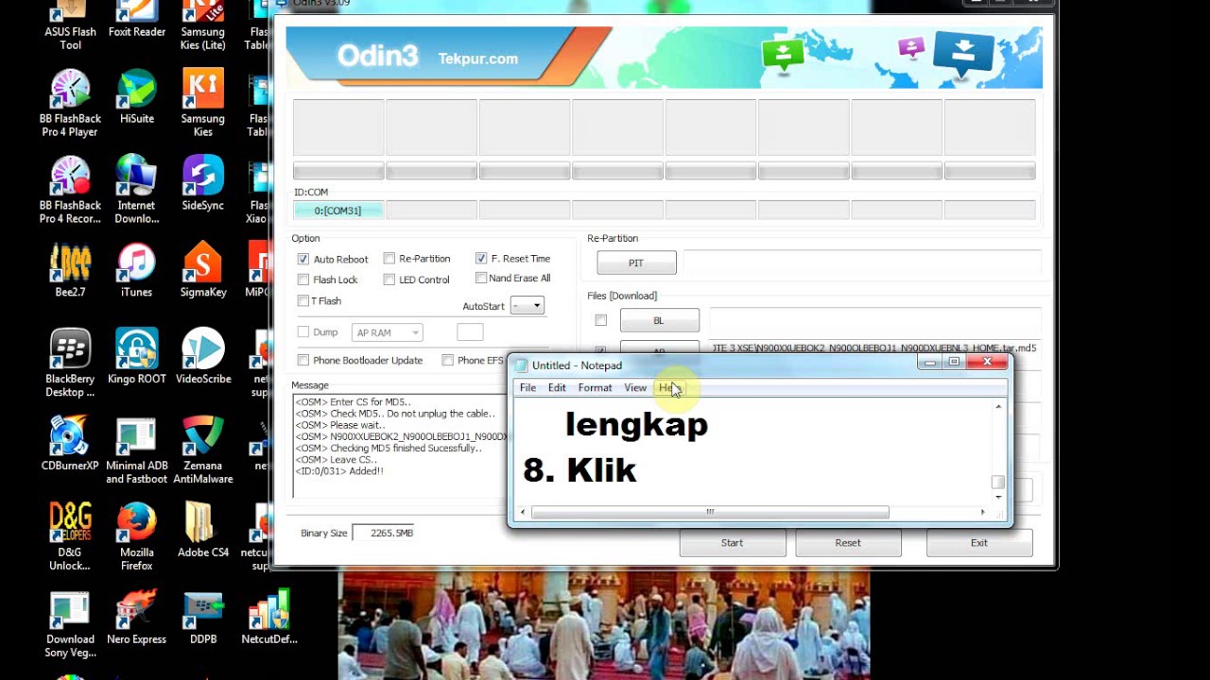Enable Re-Partition checkbox
Image resolution: width=1210 pixels, height=680 pixels.
coord(389,258)
